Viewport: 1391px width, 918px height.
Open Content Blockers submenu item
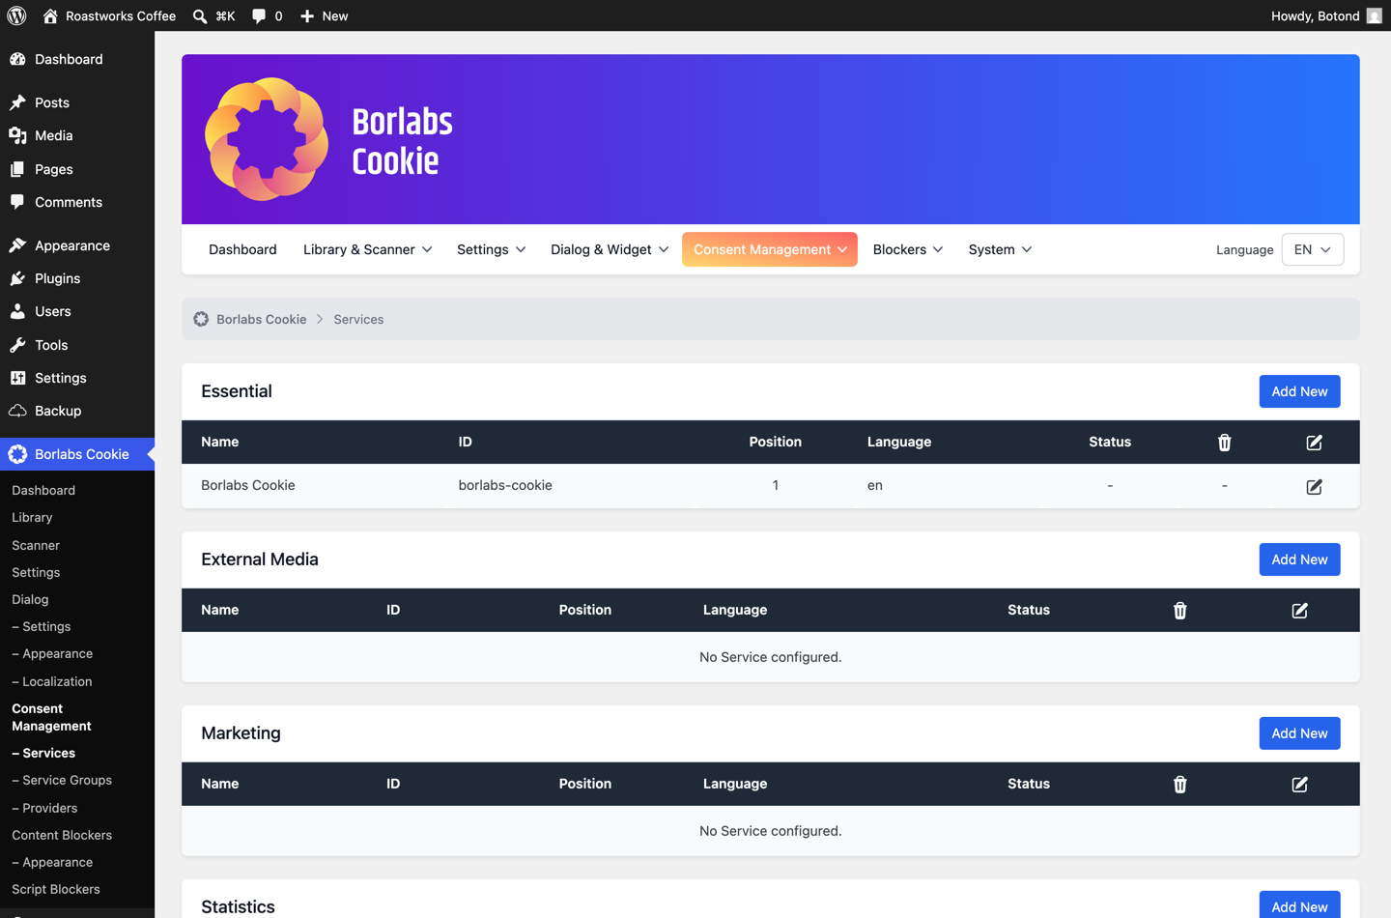click(x=62, y=835)
